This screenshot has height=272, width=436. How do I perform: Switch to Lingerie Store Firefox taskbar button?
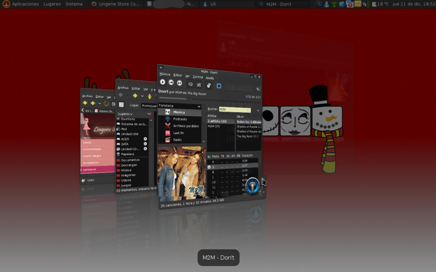tap(116, 4)
